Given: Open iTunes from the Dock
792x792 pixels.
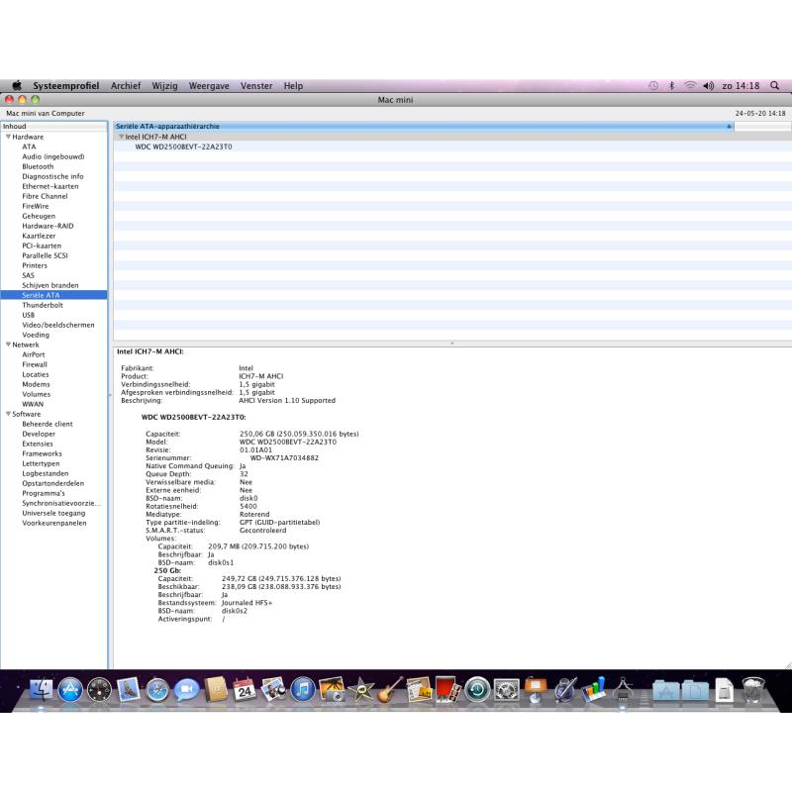Looking at the screenshot, I should pos(303,690).
